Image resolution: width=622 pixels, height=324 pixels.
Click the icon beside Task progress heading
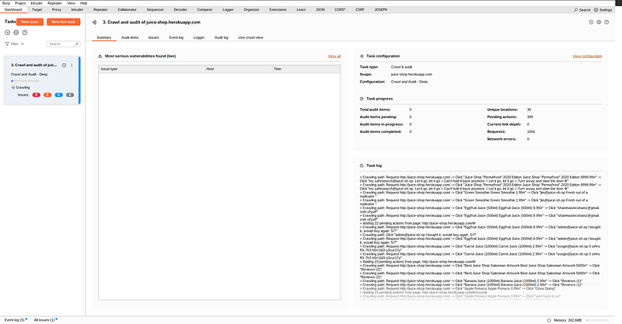[362, 99]
